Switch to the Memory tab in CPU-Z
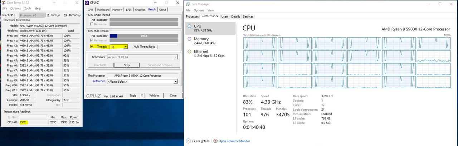 pyautogui.click(x=117, y=10)
